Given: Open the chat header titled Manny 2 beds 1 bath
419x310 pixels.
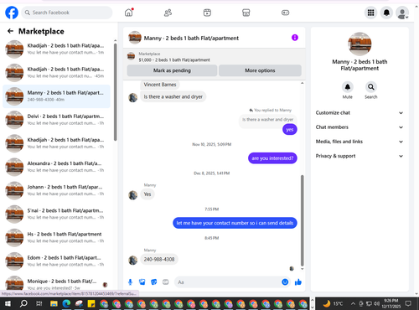Looking at the screenshot, I should [191, 38].
